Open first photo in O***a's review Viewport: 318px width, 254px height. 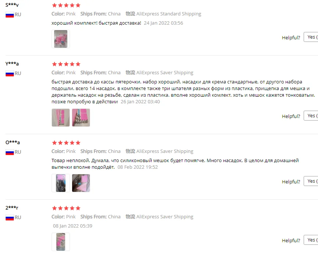click(61, 183)
